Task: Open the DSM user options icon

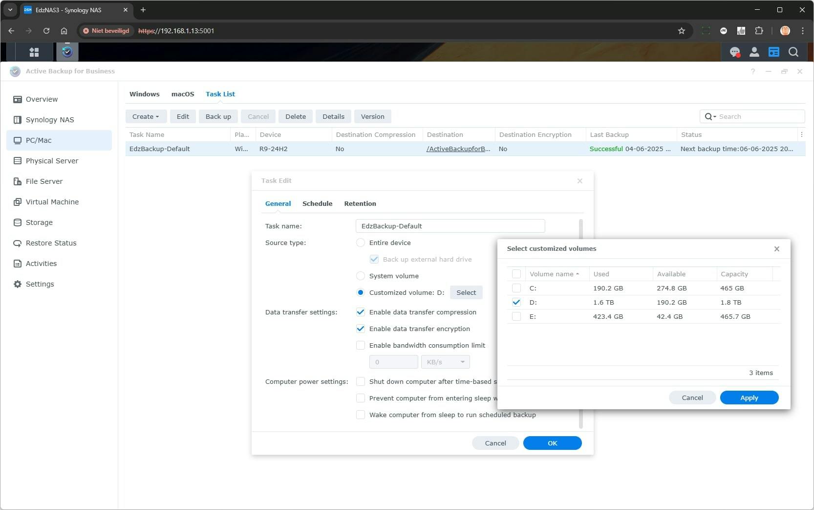Action: [754, 52]
